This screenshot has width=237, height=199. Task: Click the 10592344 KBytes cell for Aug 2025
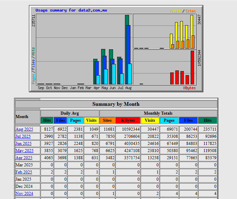tap(128, 129)
